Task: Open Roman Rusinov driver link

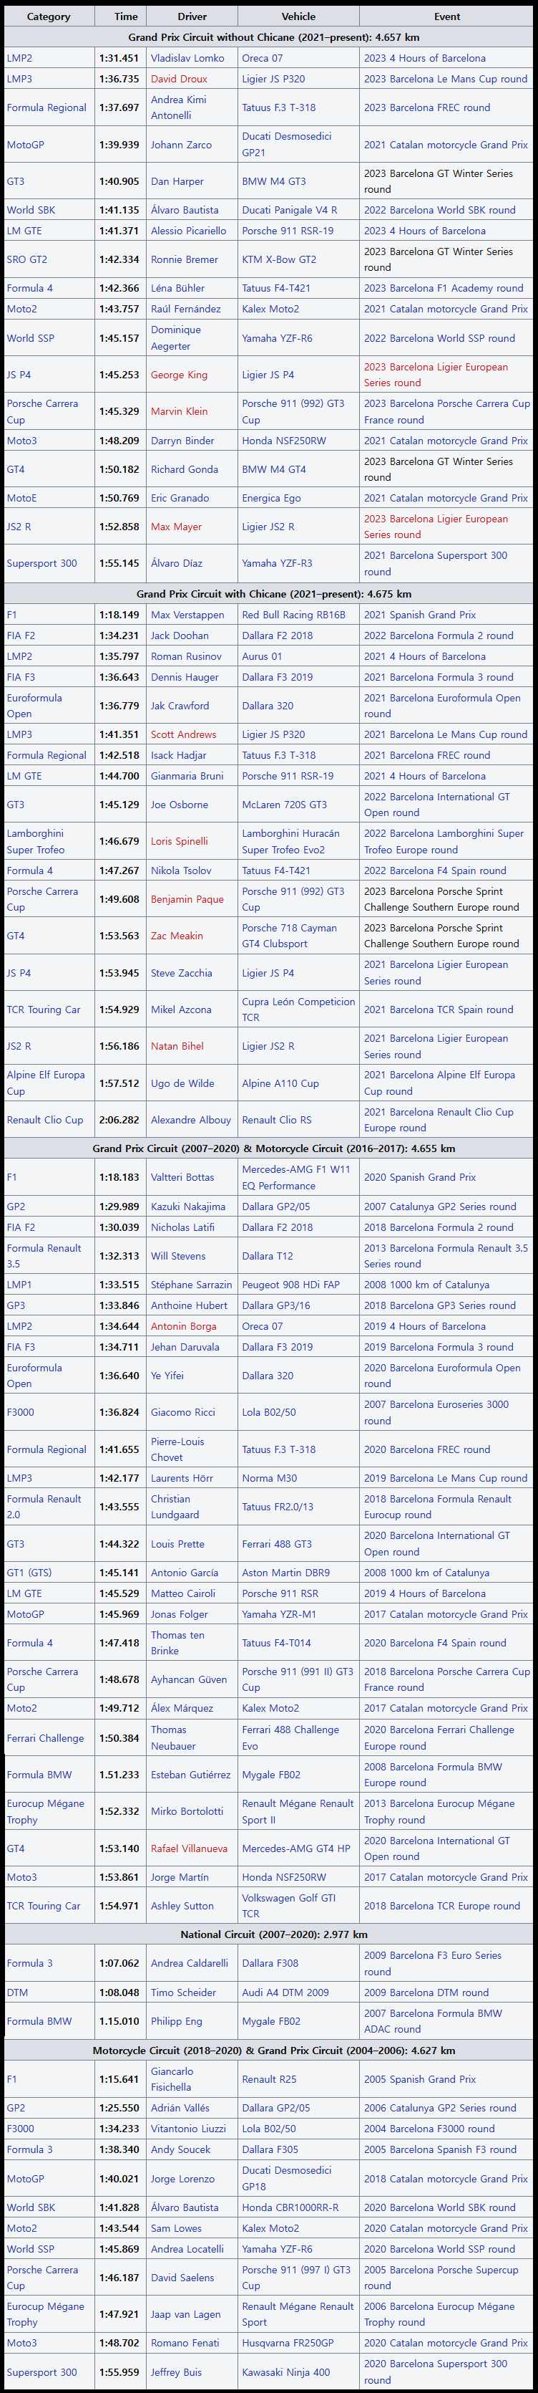Action: pyautogui.click(x=187, y=656)
